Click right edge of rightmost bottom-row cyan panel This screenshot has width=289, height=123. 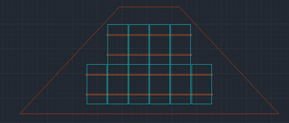click(x=212, y=84)
